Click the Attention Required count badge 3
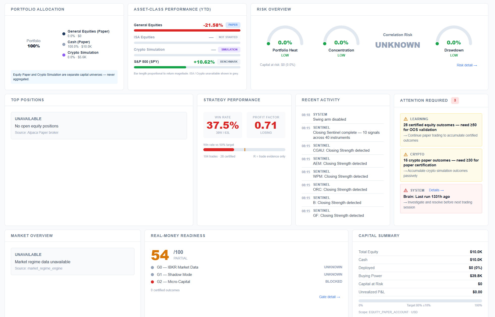 coord(455,100)
